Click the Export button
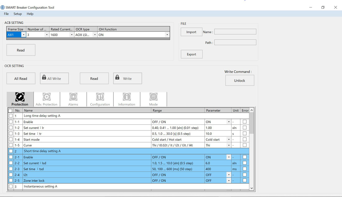The width and height of the screenshot is (342, 197). (x=192, y=54)
